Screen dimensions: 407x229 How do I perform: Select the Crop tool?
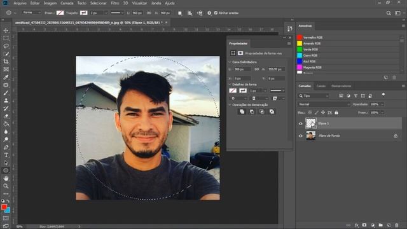point(6,62)
